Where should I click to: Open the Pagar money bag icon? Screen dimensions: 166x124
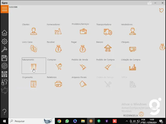pos(83,49)
